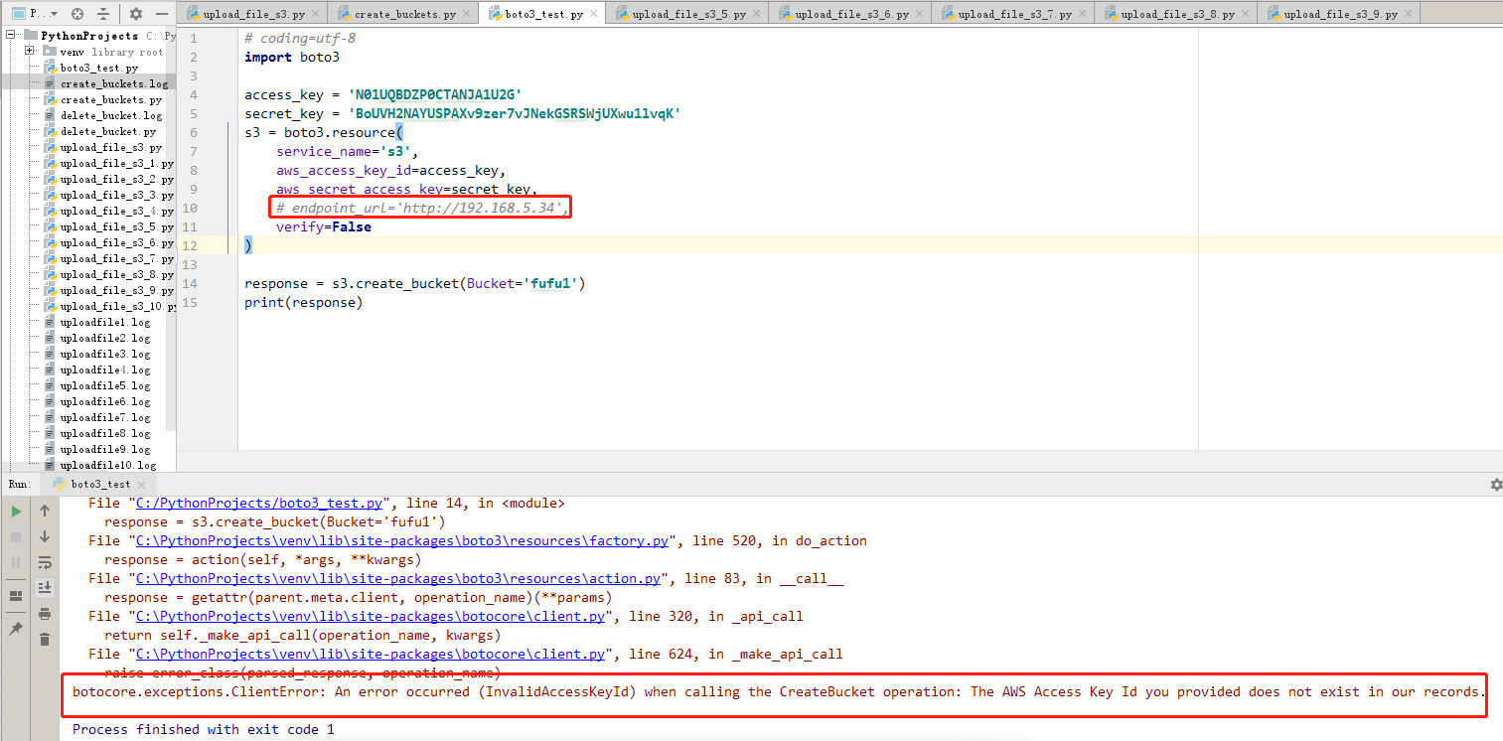Click Collapse All icon in Project panel
This screenshot has height=741, width=1503.
103,14
